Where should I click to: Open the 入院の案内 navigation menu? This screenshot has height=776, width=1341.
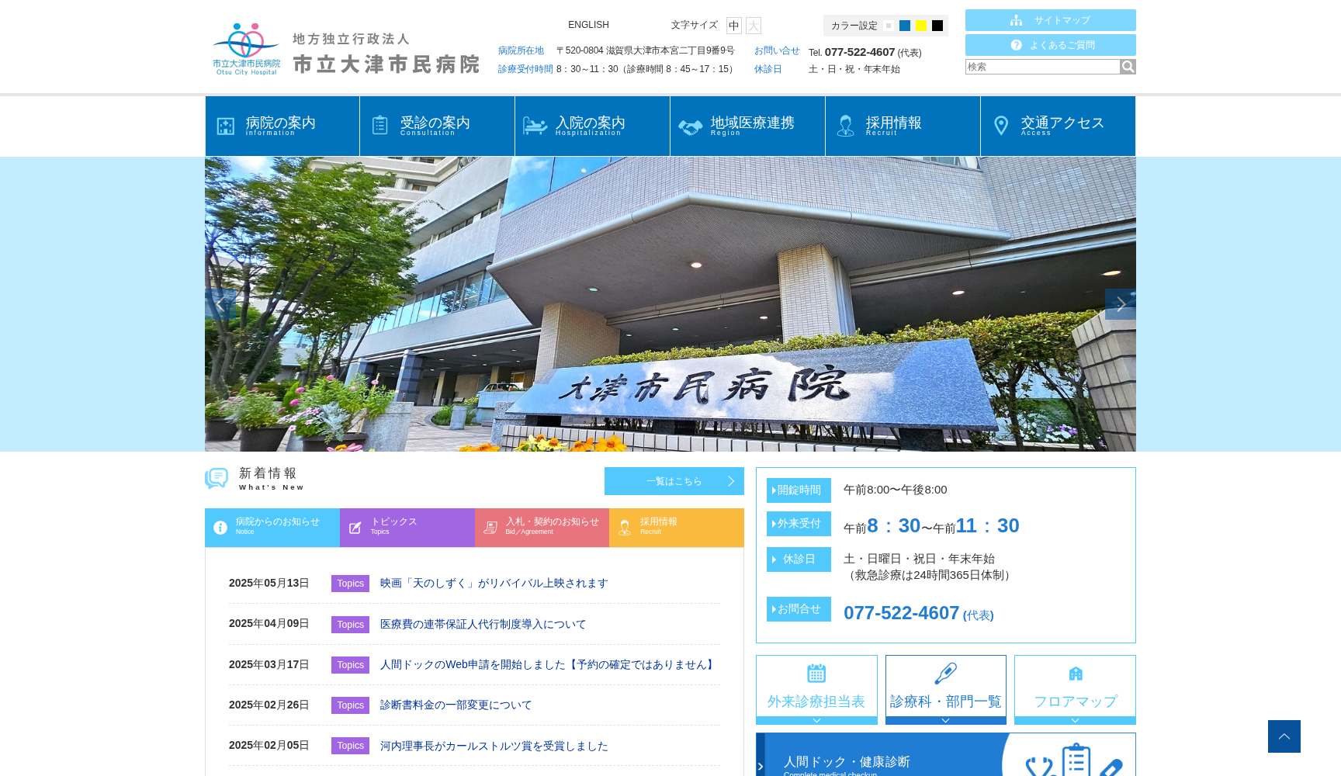point(591,124)
